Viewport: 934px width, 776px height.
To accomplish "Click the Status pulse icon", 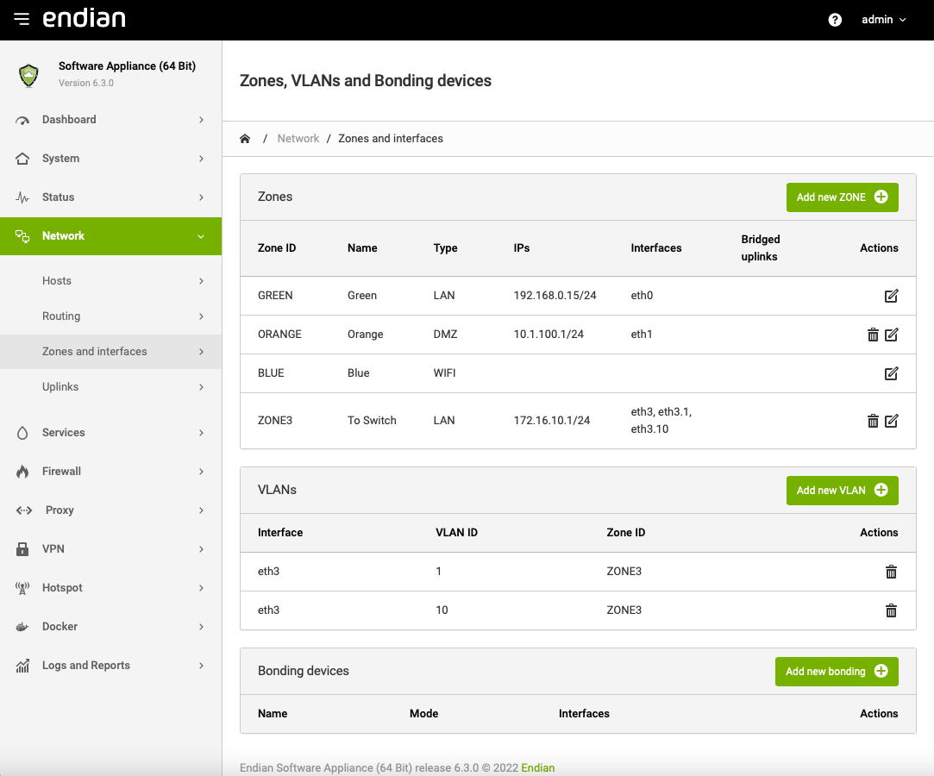I will pos(22,197).
